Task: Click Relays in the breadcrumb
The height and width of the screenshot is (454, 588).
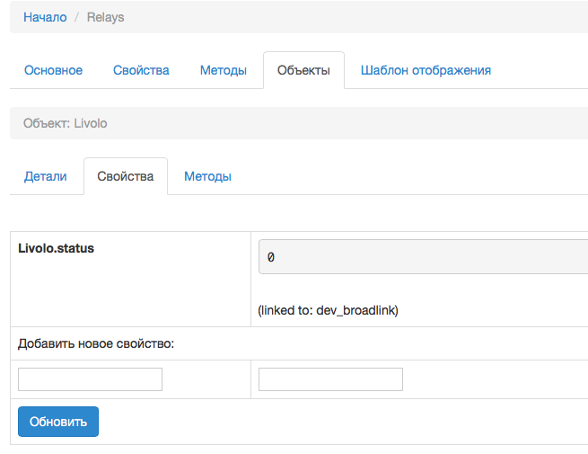Action: point(105,17)
